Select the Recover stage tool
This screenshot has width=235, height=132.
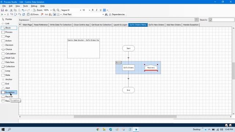coord(9,97)
